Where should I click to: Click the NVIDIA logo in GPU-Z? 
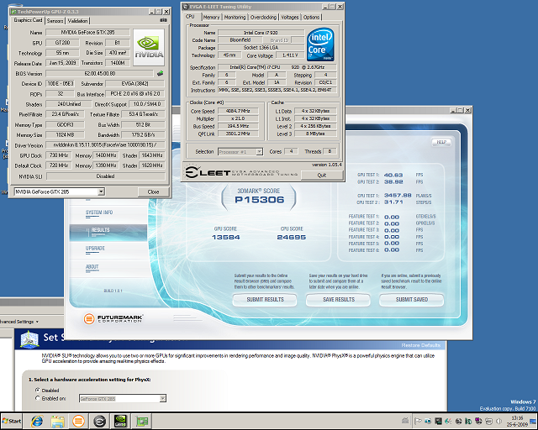click(149, 47)
